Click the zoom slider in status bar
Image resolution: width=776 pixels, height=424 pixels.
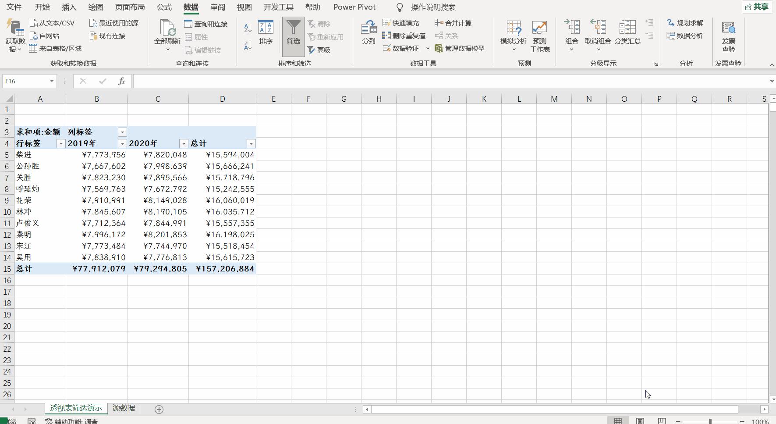click(710, 421)
